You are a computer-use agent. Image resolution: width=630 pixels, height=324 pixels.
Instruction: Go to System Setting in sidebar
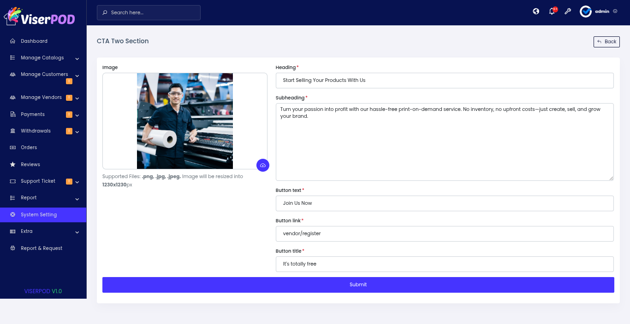[x=39, y=215]
